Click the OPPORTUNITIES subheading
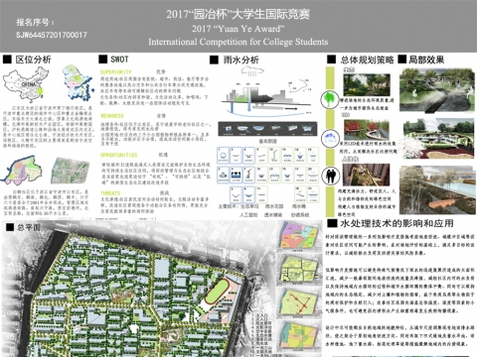 point(118,155)
